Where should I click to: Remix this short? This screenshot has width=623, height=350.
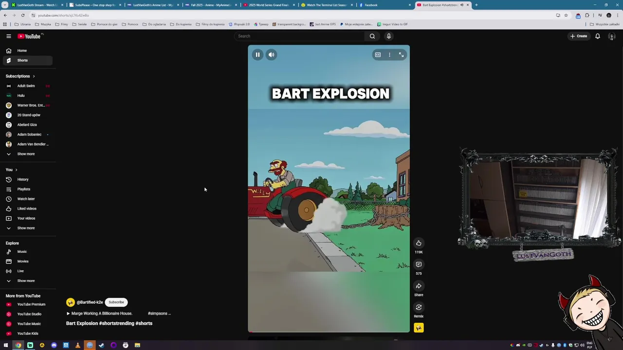click(419, 307)
